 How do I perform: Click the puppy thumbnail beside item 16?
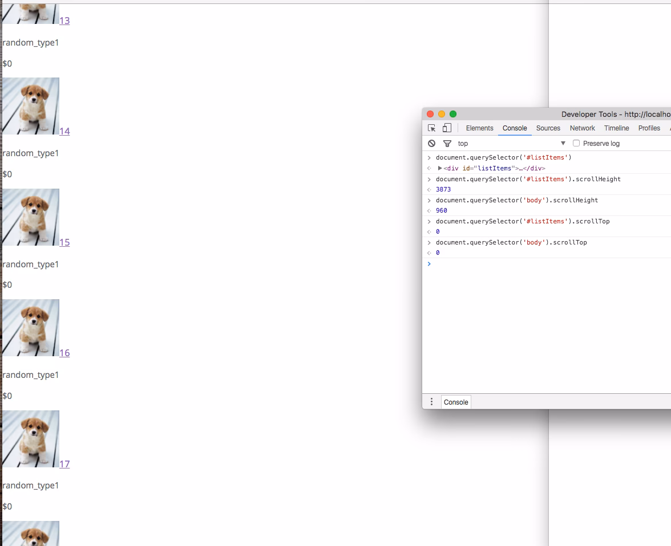click(31, 328)
